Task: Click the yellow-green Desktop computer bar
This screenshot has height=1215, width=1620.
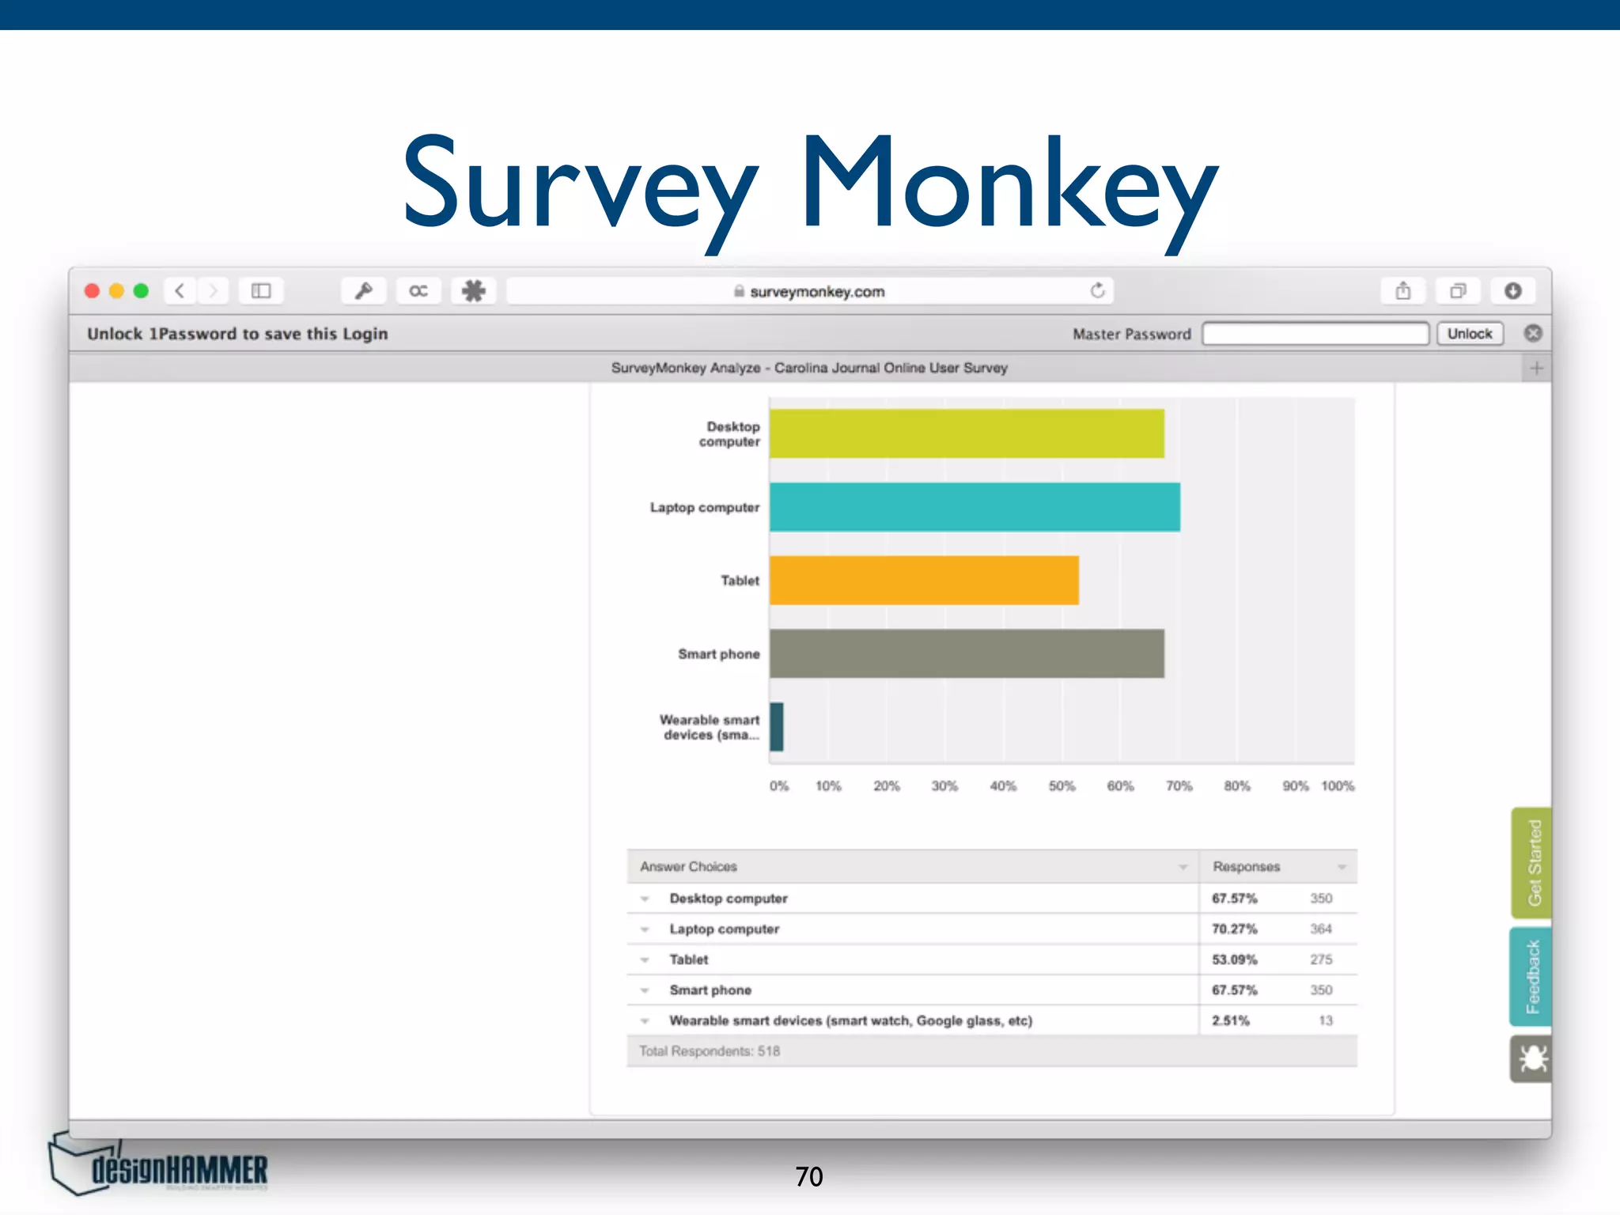Action: (x=967, y=433)
